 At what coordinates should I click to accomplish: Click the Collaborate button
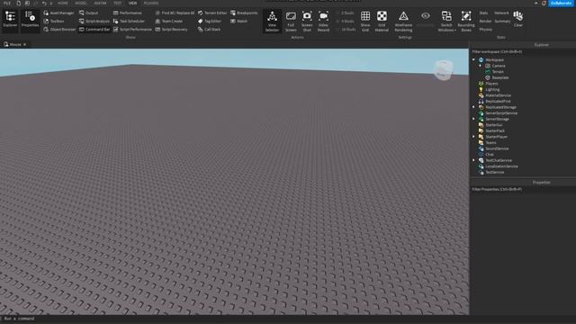pos(562,3)
